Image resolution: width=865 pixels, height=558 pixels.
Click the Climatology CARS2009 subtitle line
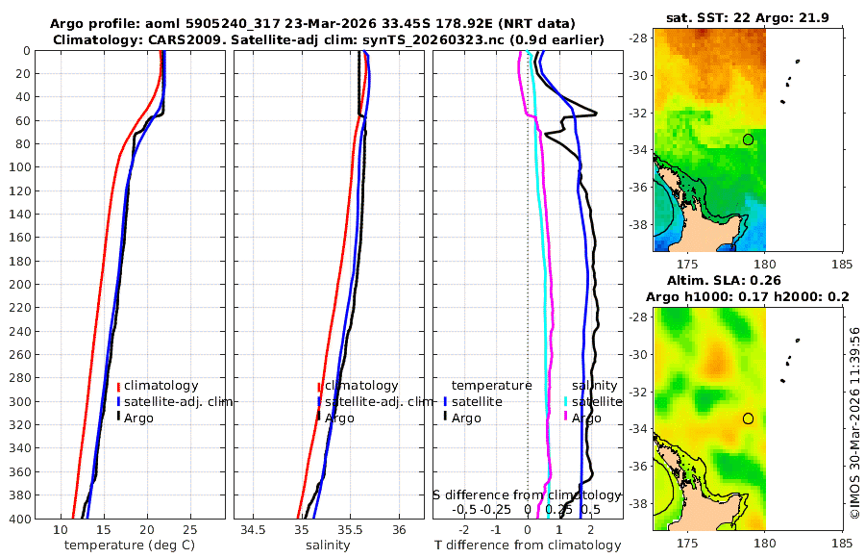click(329, 40)
